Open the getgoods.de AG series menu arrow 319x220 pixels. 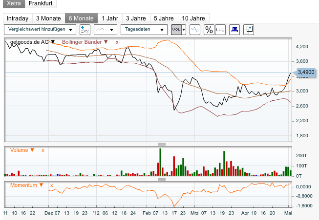tap(53, 42)
